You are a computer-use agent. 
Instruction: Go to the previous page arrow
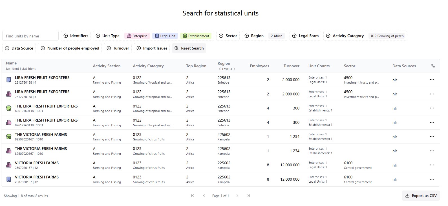pos(204,196)
